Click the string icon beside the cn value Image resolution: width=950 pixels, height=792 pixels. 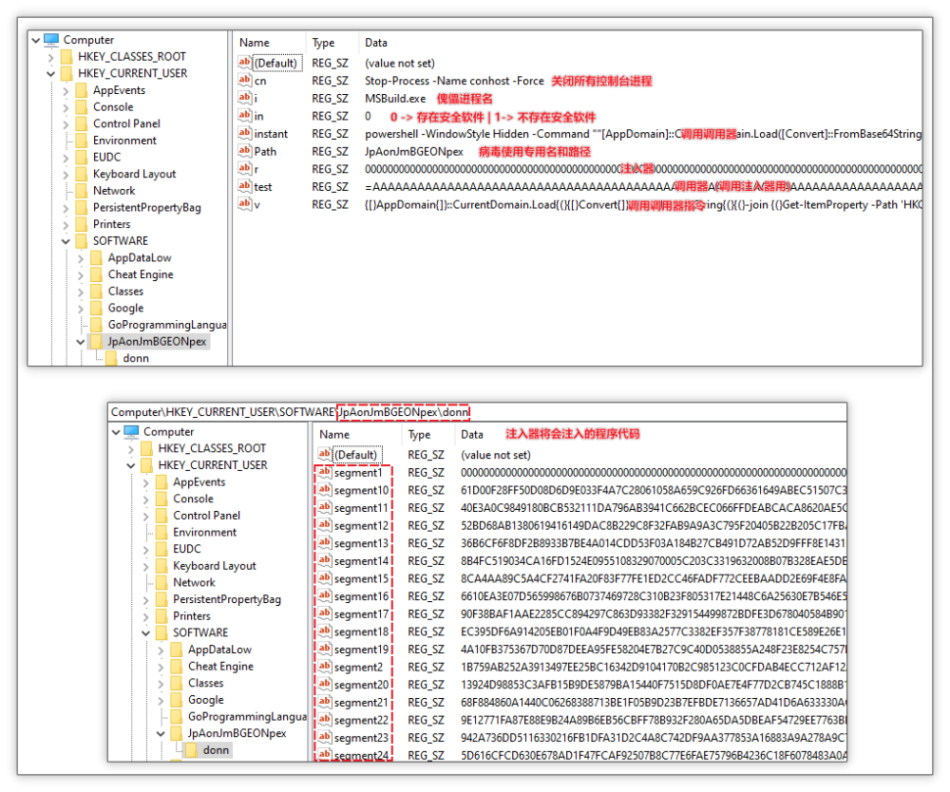tap(245, 81)
